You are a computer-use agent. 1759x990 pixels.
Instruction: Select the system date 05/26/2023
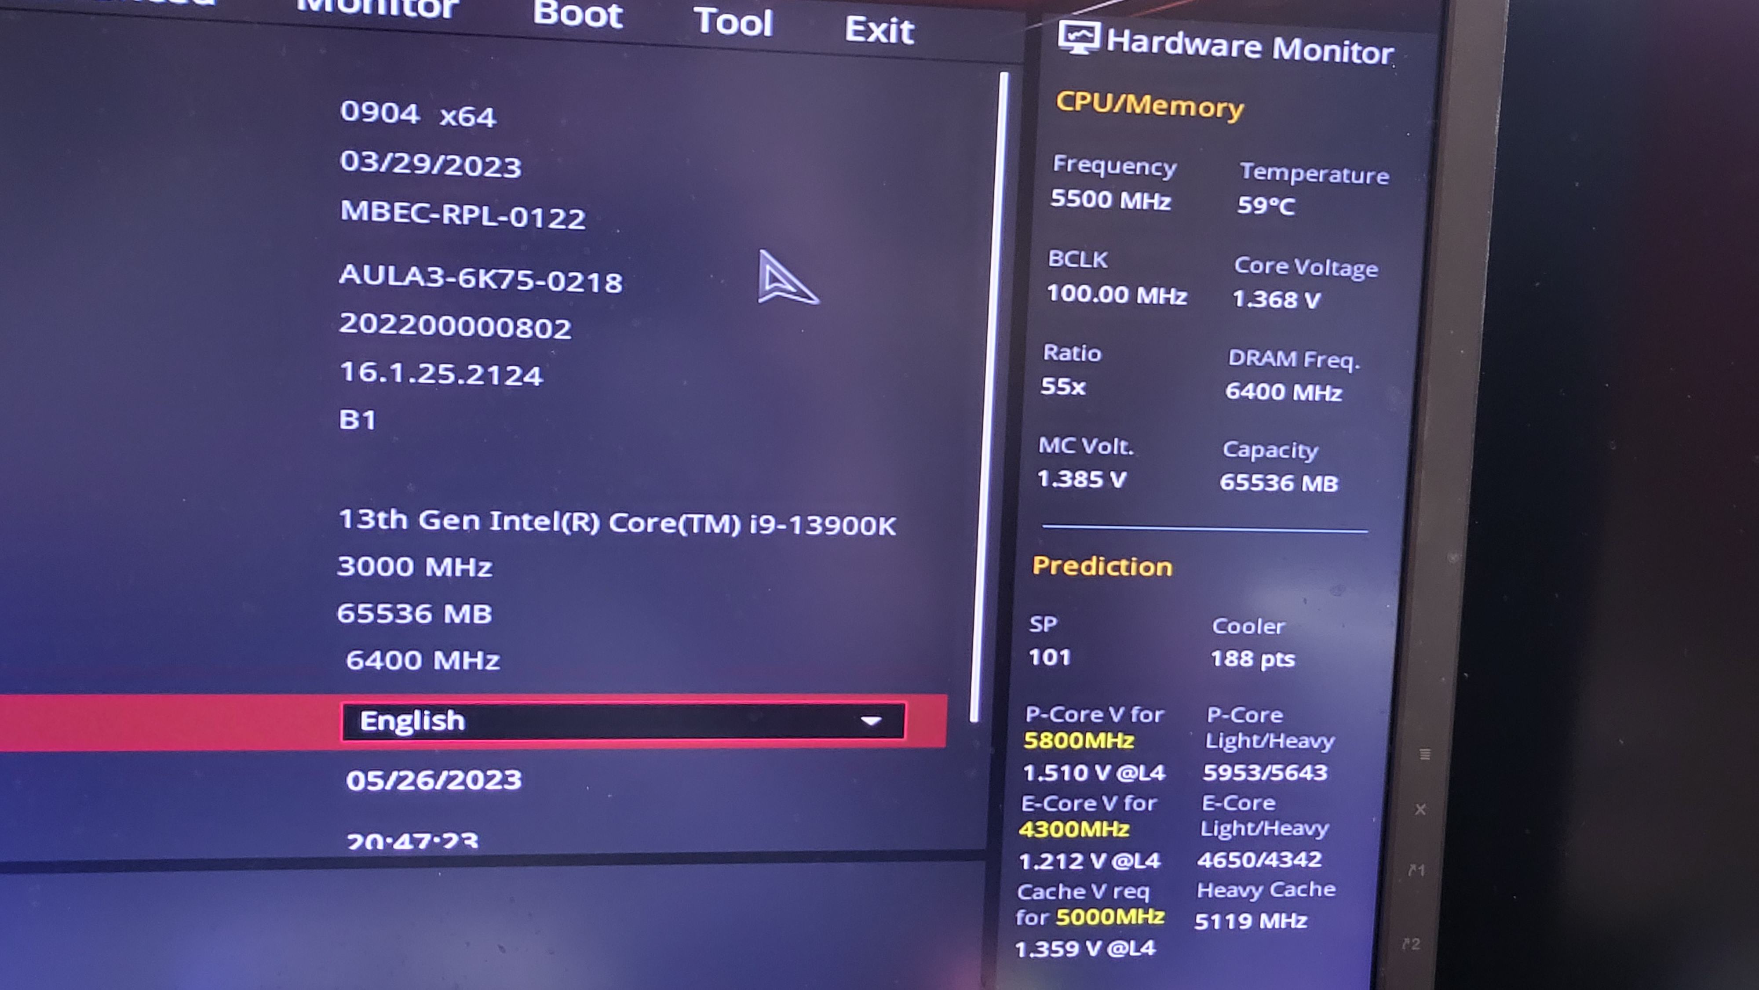(434, 780)
